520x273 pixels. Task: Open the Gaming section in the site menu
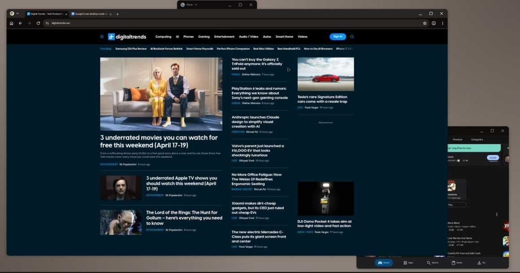tap(204, 36)
